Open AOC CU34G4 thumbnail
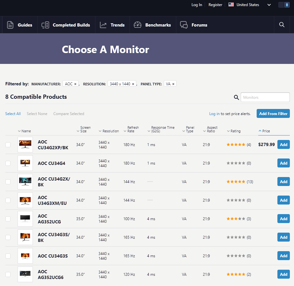The image size is (294, 286). point(25,163)
